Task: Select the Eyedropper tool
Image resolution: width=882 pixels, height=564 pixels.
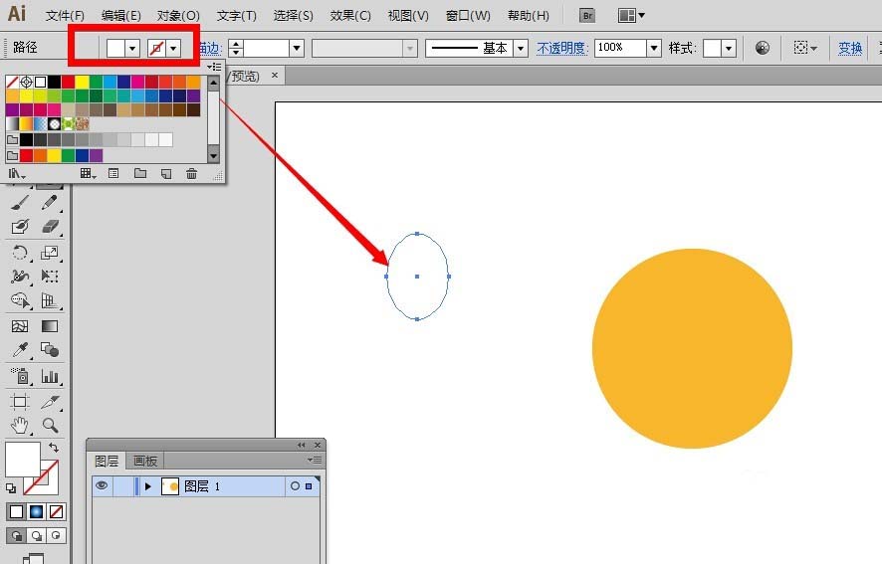Action: click(20, 350)
